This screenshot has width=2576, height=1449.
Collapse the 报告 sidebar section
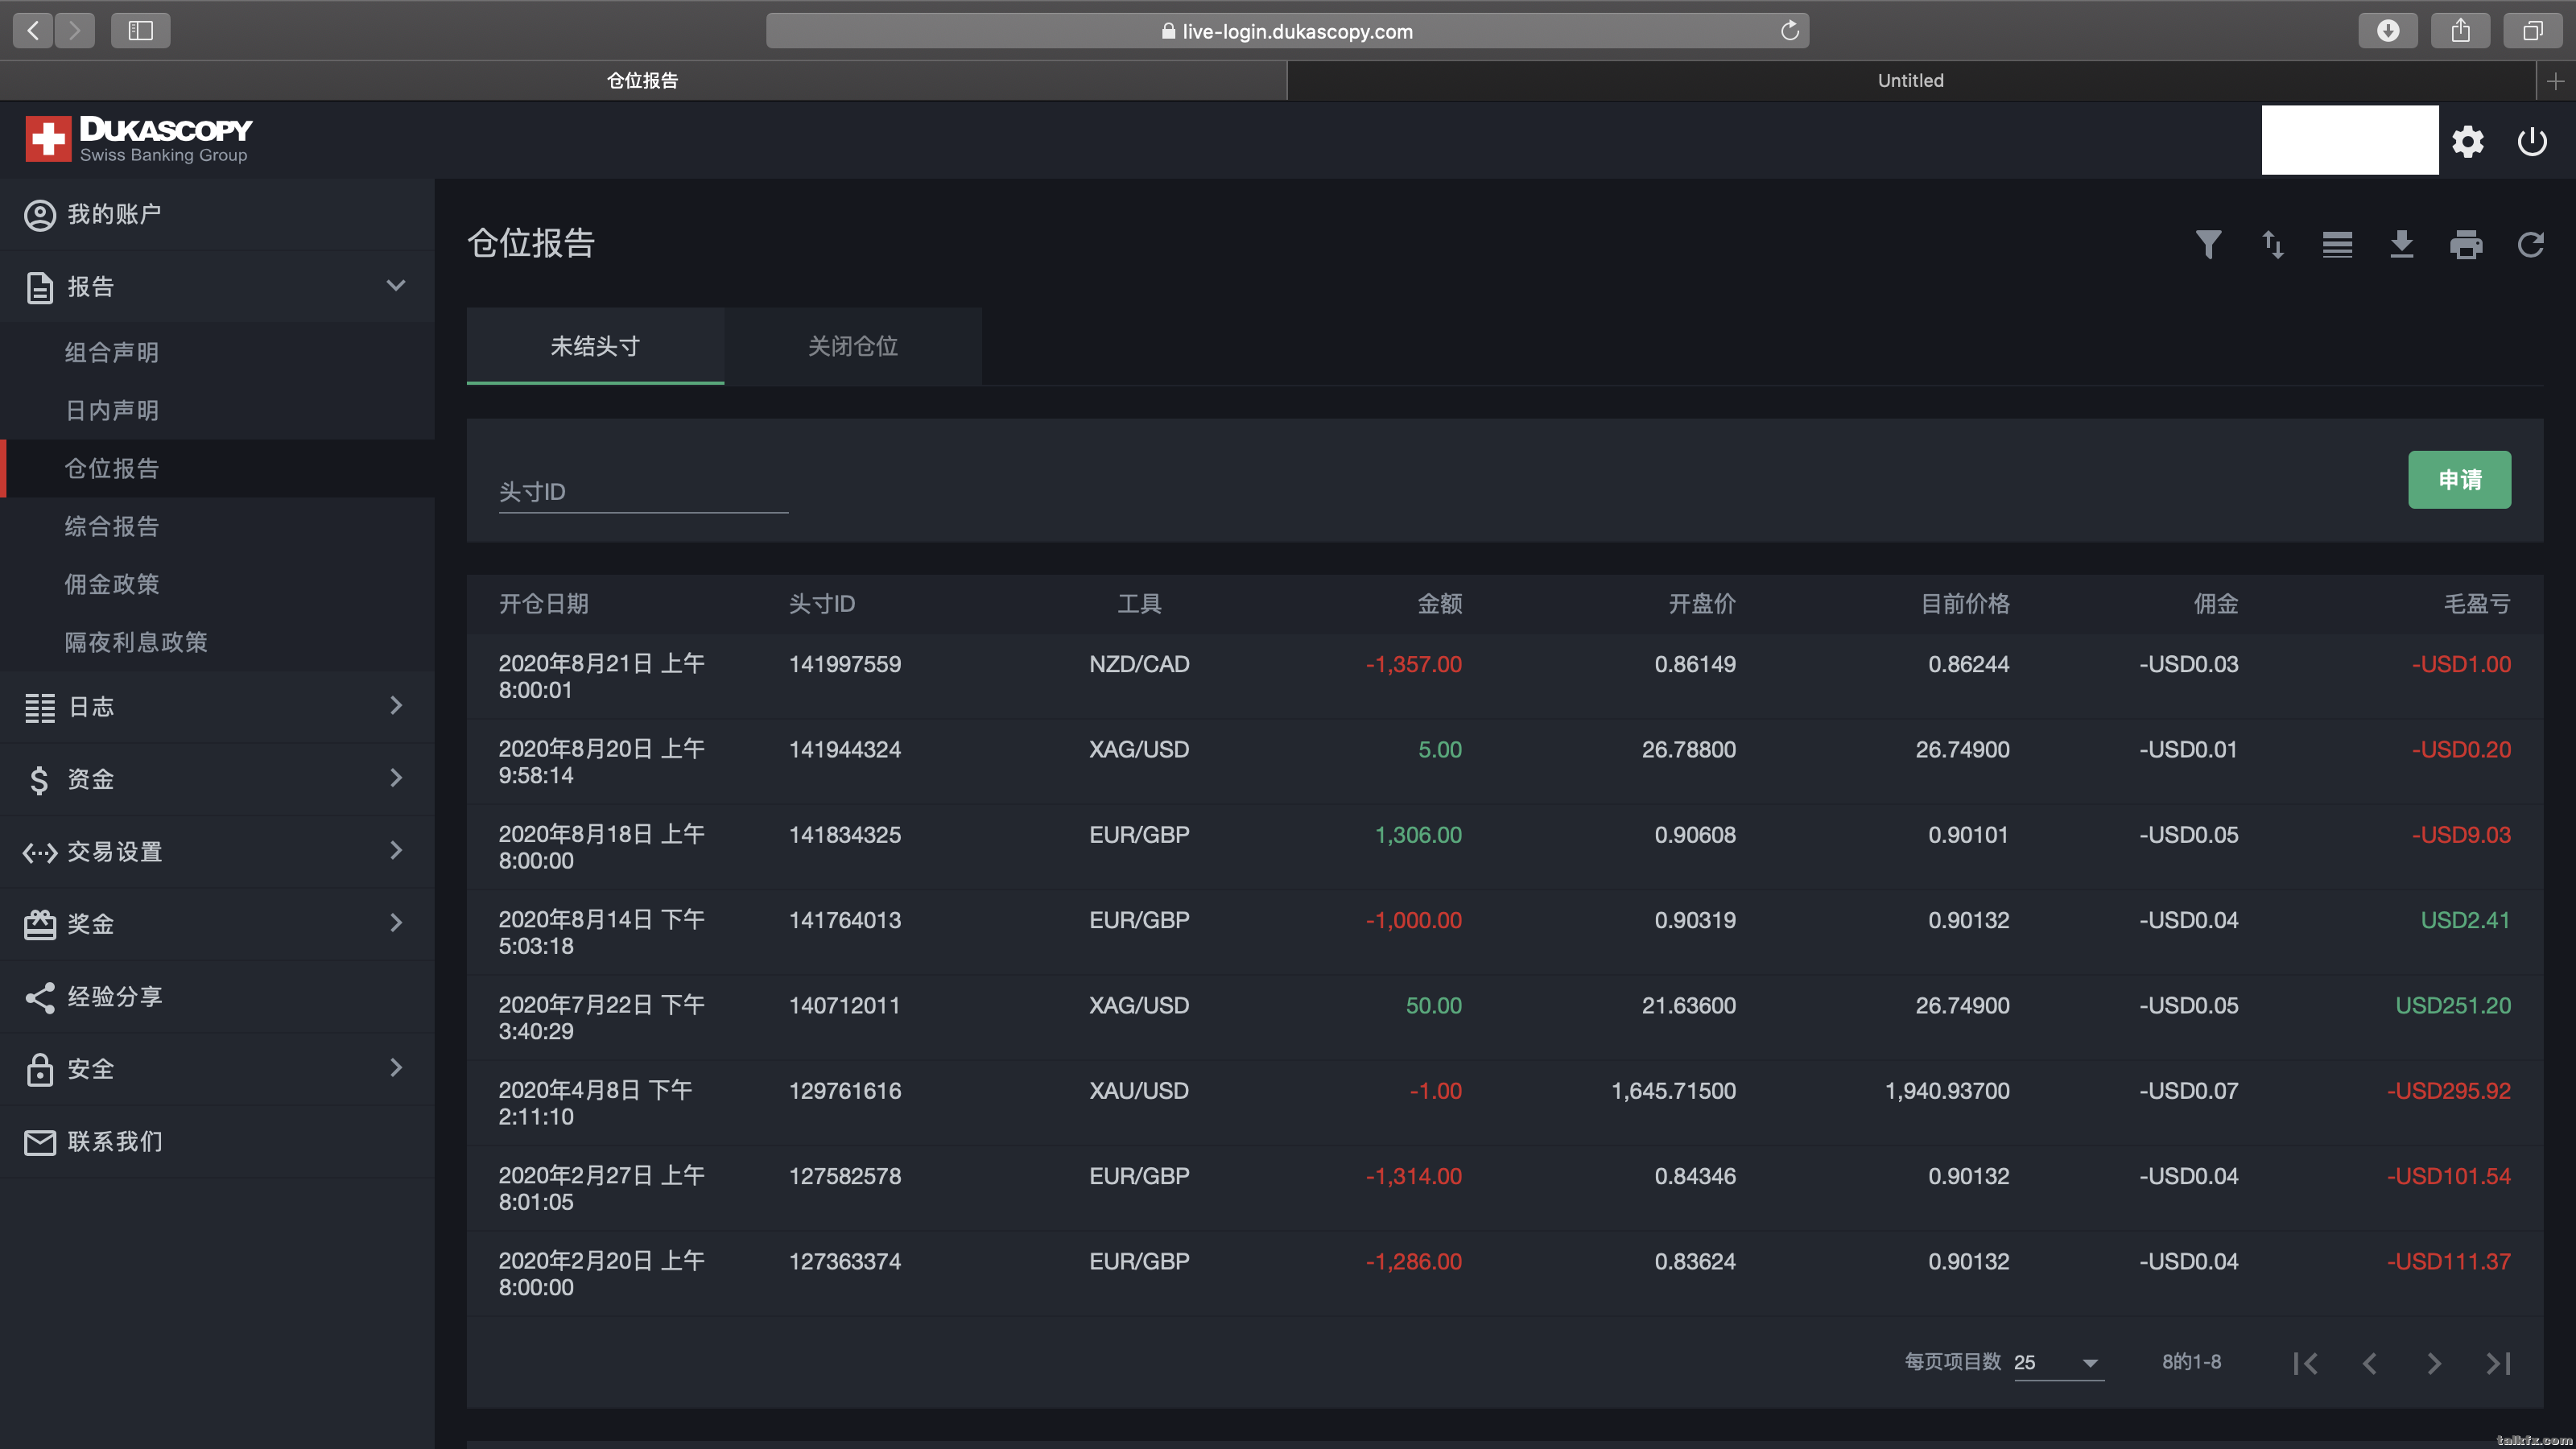click(217, 287)
